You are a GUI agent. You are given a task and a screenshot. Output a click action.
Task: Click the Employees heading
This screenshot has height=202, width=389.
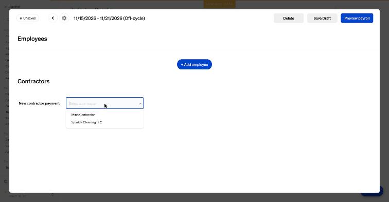(32, 39)
